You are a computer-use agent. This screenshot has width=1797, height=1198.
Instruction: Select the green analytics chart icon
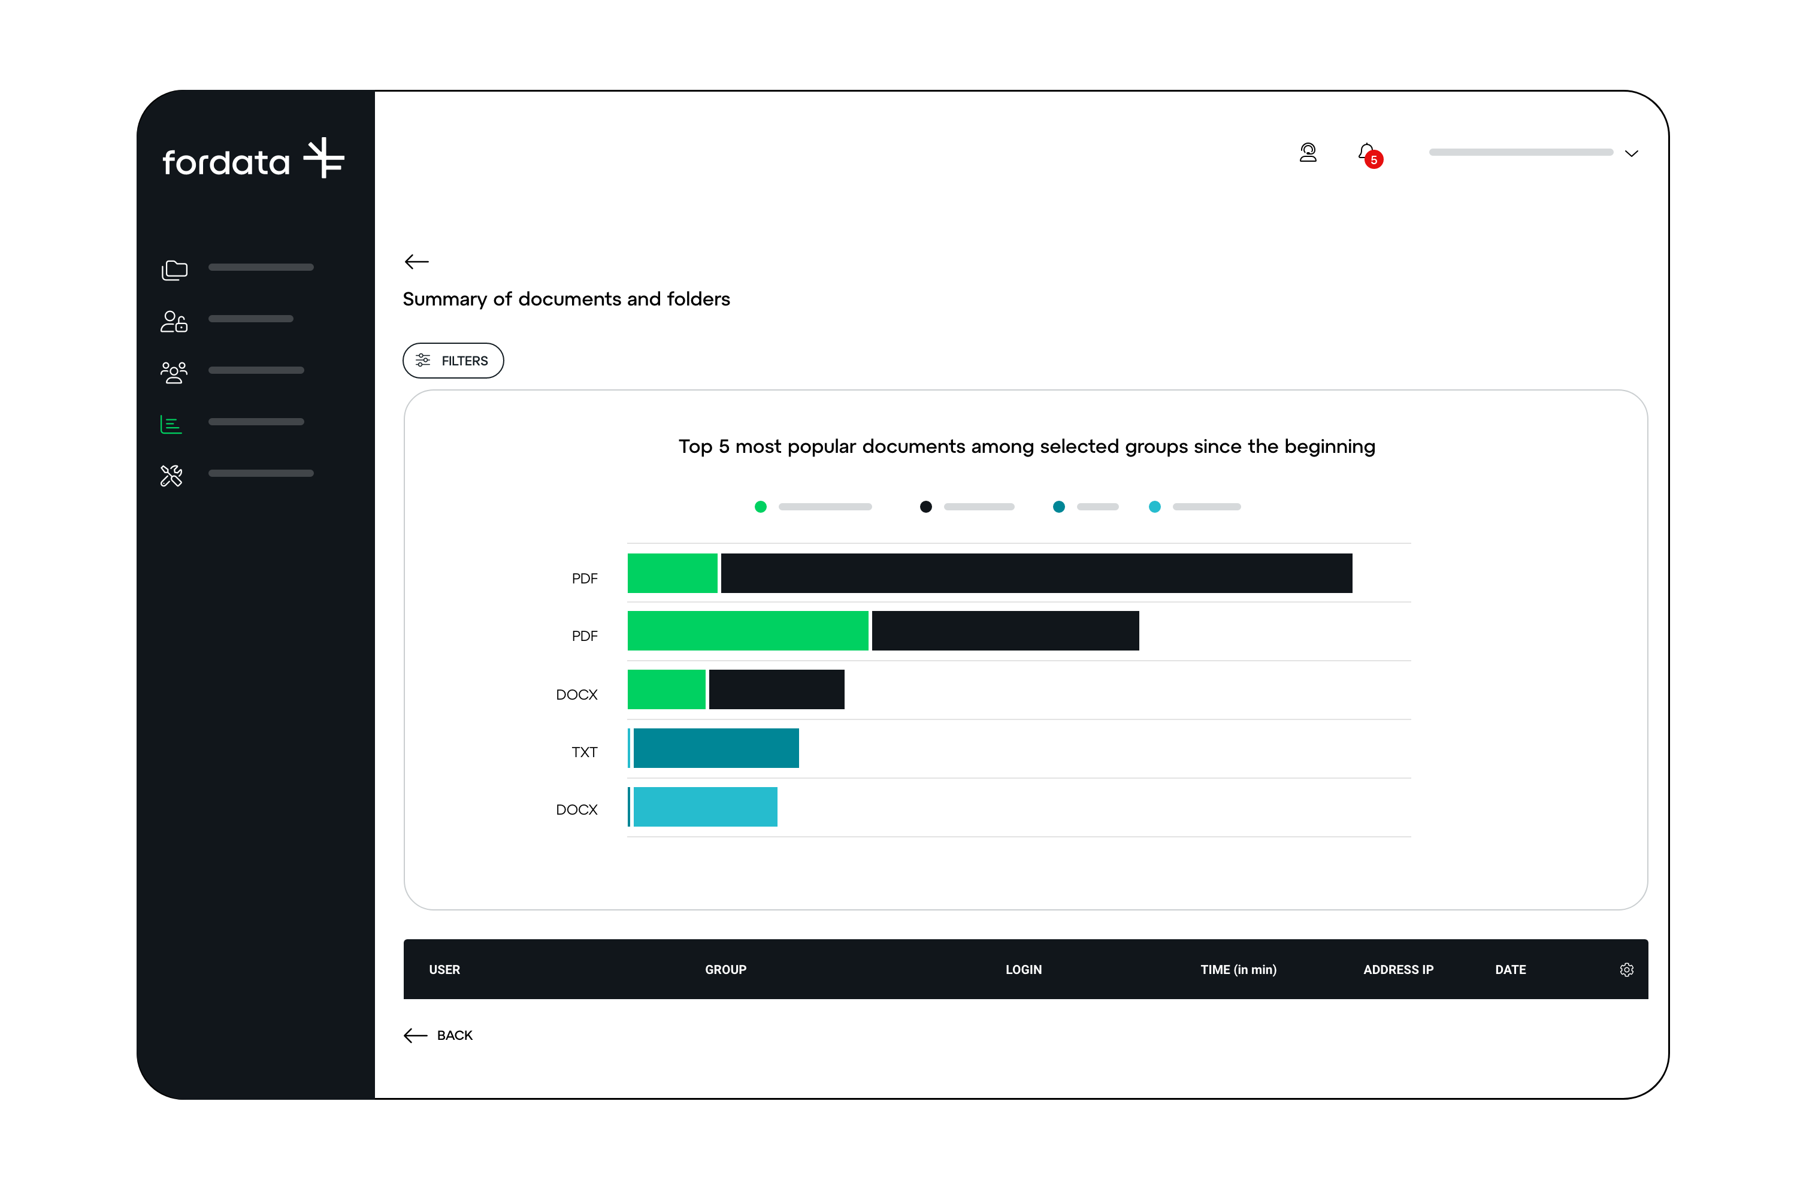coord(171,423)
